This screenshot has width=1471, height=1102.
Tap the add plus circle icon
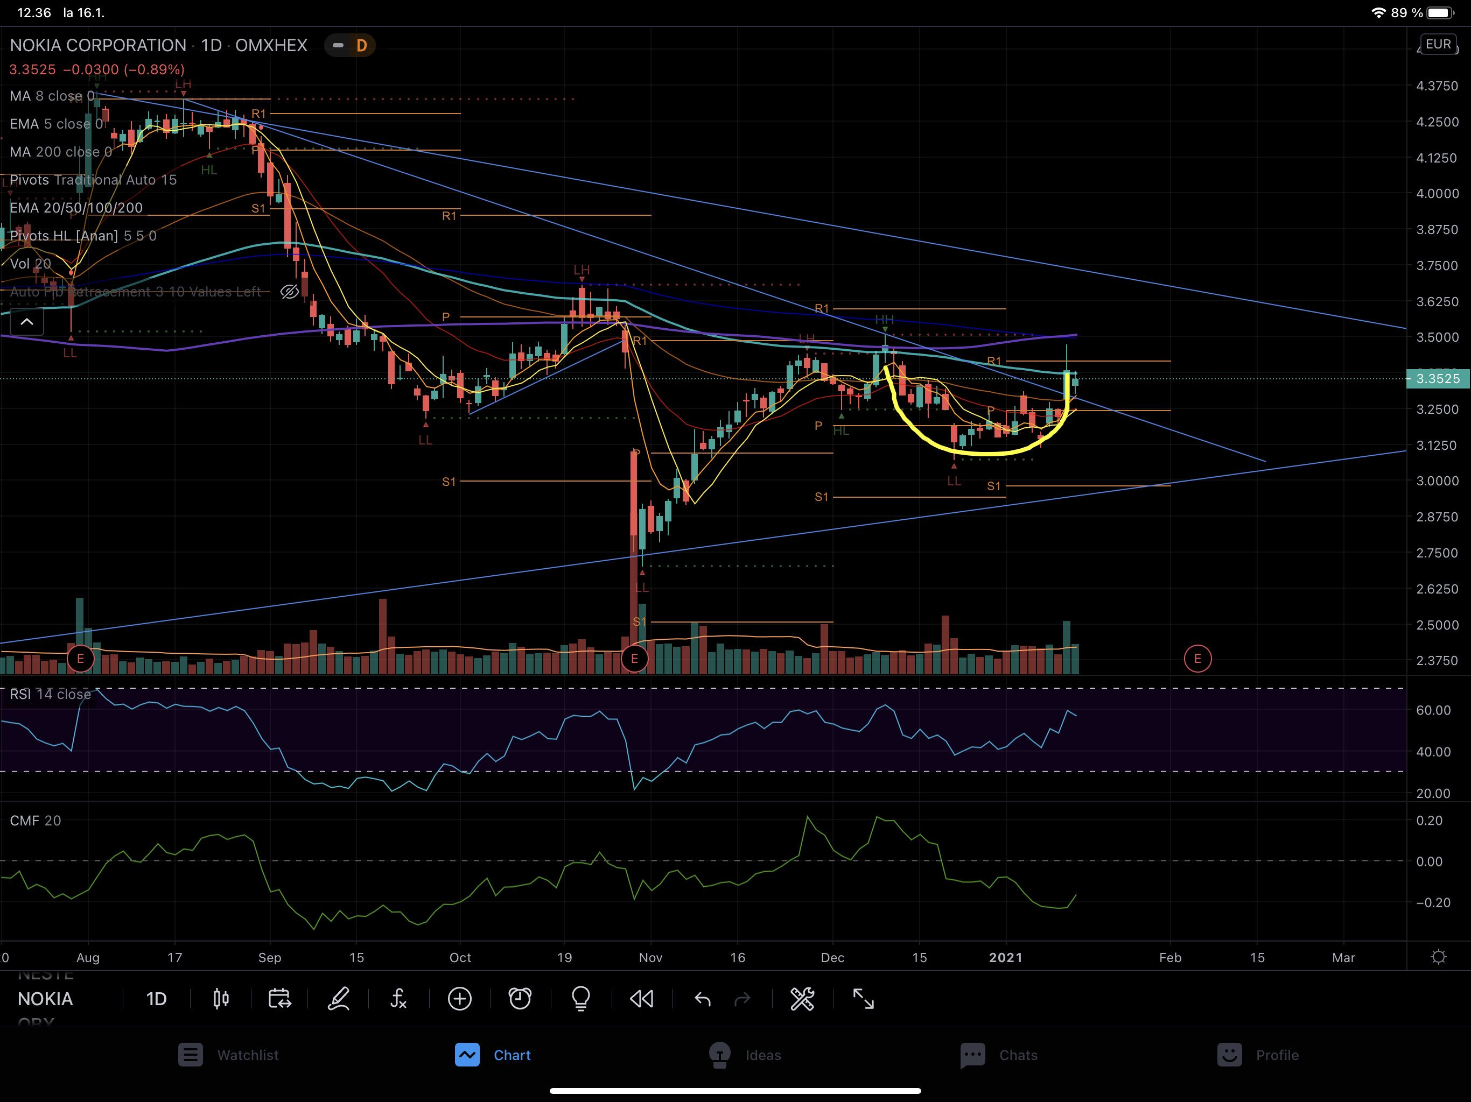tap(459, 998)
